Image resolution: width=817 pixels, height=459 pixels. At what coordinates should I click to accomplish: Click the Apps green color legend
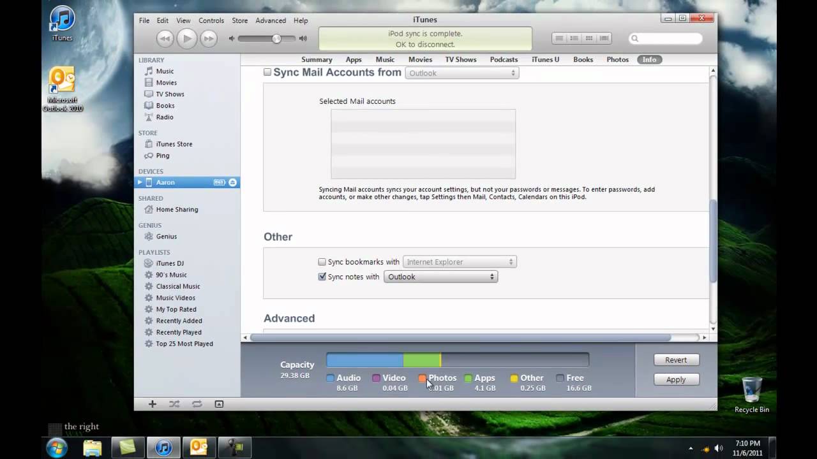pyautogui.click(x=468, y=378)
